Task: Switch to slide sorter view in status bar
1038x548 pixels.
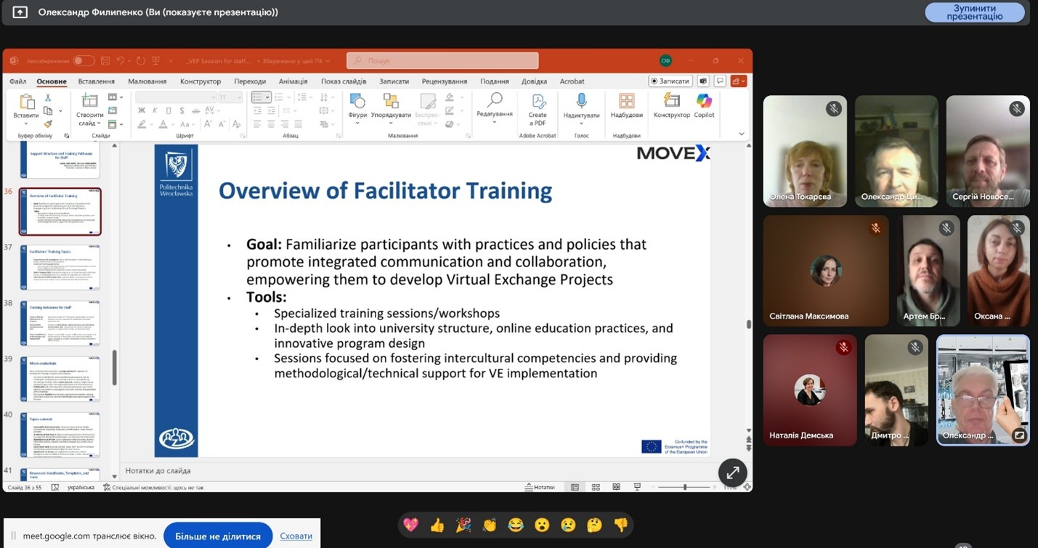Action: click(596, 487)
